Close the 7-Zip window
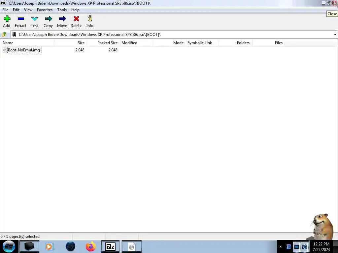 point(335,3)
